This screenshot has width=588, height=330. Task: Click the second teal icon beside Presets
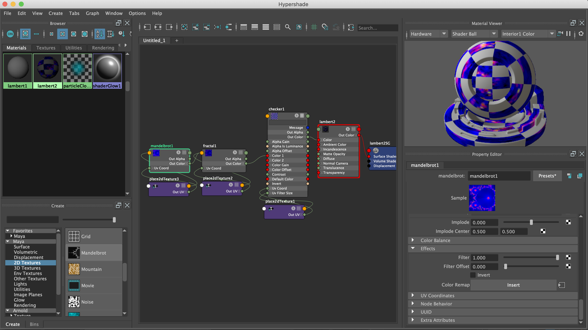coord(580,176)
